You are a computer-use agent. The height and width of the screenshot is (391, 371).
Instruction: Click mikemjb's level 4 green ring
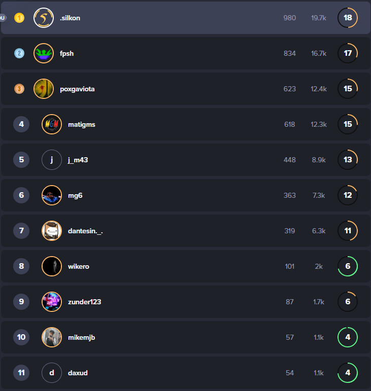348,337
